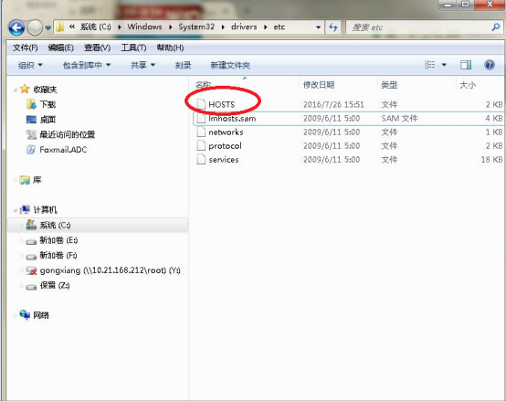The width and height of the screenshot is (506, 402).
Task: Open the 工具(T) menu
Action: pyautogui.click(x=133, y=48)
